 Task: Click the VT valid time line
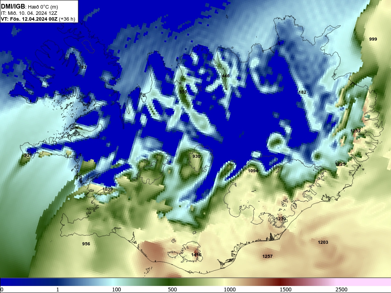pyautogui.click(x=38, y=19)
